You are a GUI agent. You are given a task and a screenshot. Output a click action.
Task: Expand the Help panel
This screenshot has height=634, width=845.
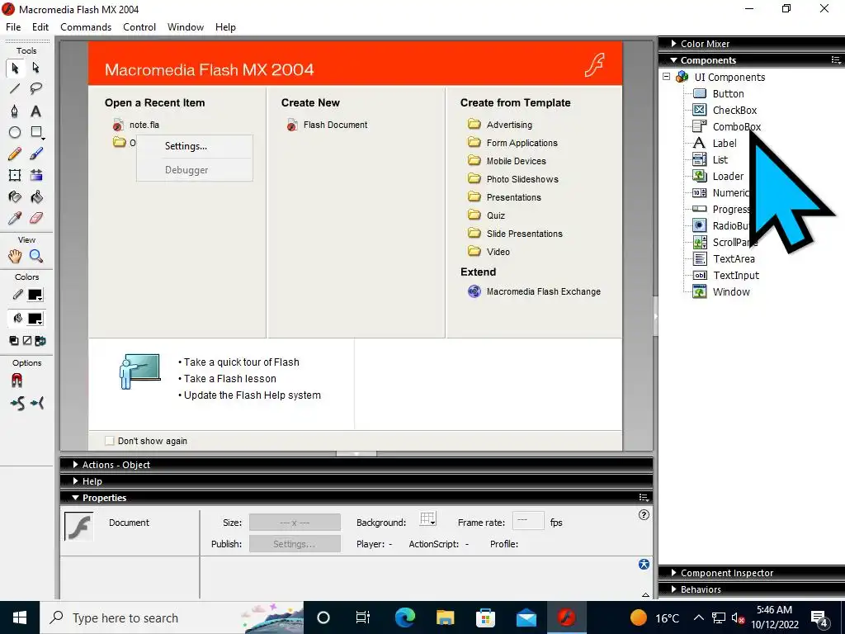coord(75,481)
